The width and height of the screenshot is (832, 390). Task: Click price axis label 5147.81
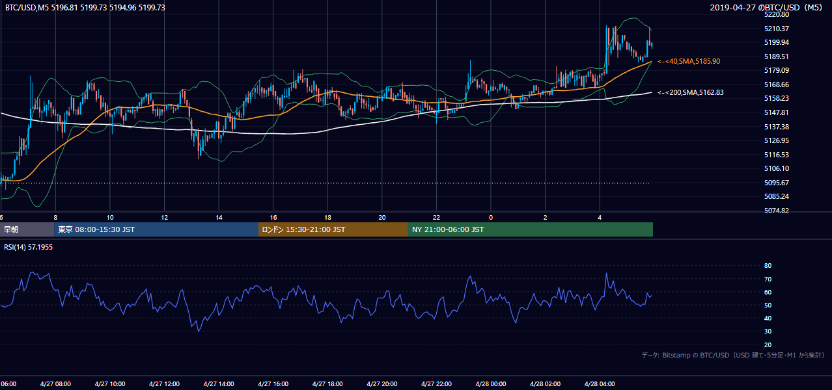pos(776,112)
